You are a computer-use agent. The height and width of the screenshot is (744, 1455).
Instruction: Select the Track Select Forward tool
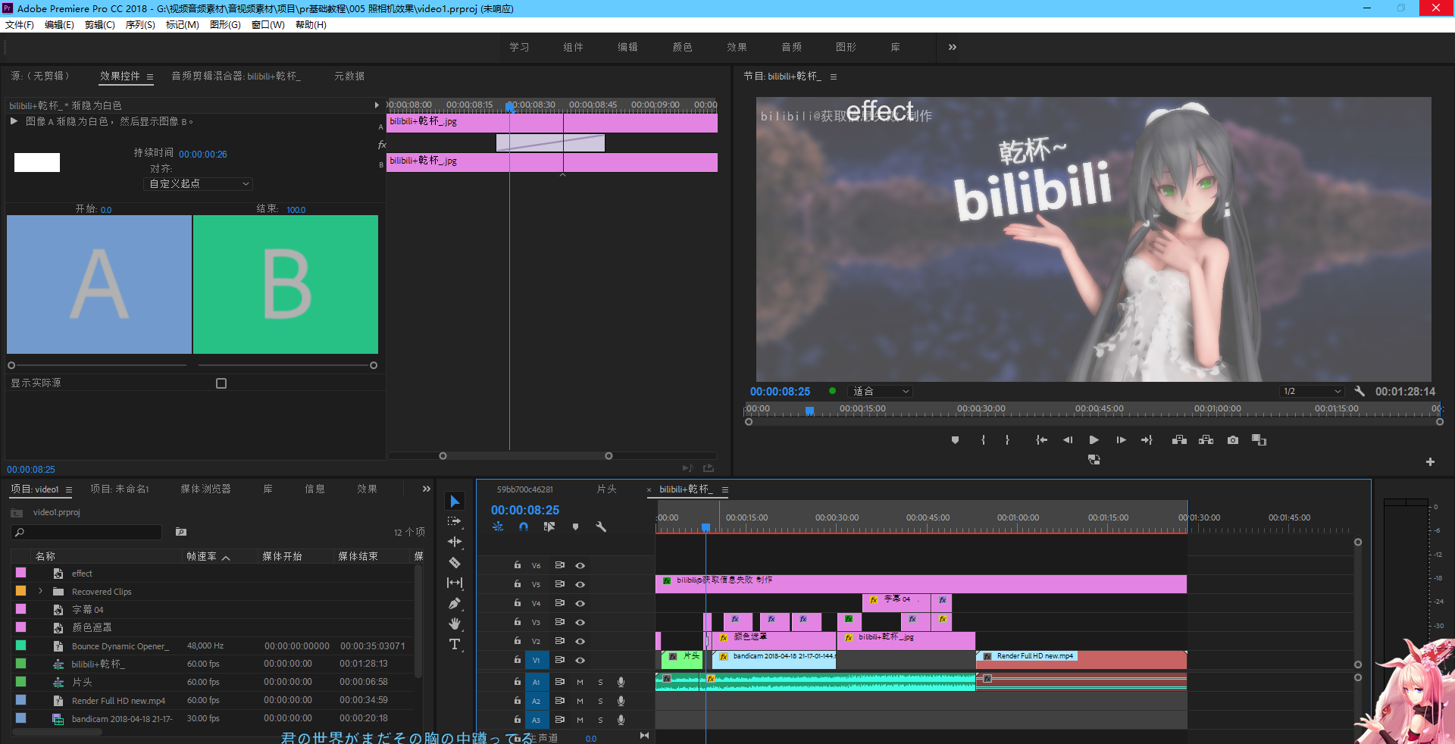(455, 521)
